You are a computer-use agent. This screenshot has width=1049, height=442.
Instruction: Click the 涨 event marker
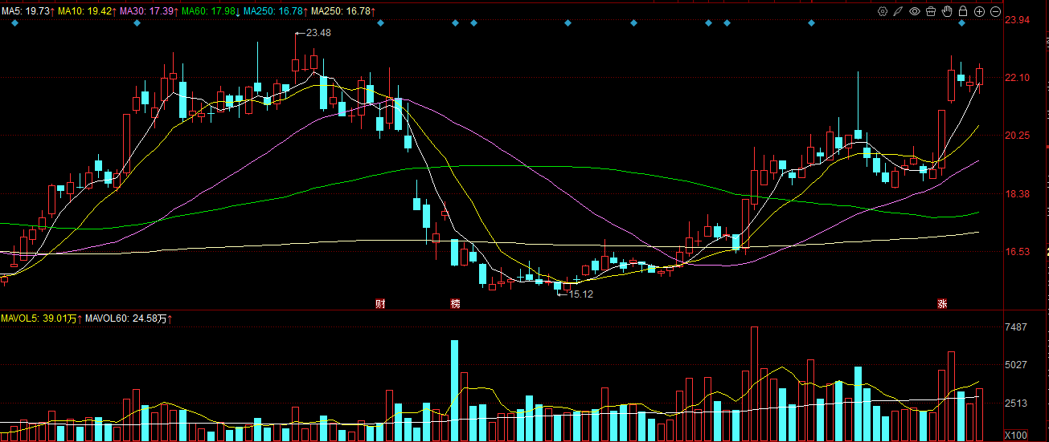click(x=941, y=304)
